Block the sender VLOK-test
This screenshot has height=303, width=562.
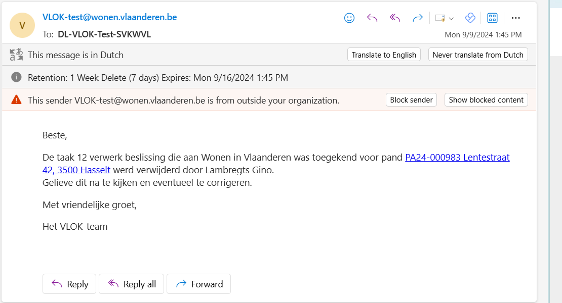[x=411, y=99]
